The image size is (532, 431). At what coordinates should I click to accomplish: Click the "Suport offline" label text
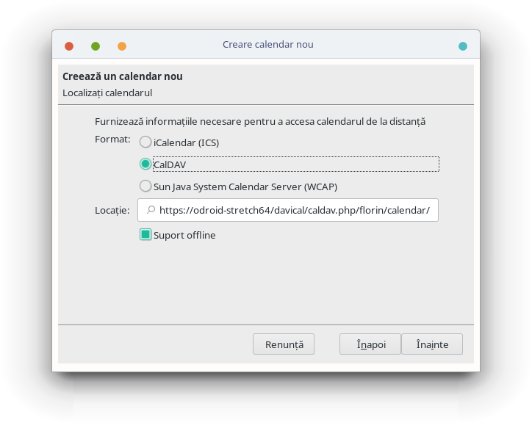click(x=184, y=236)
